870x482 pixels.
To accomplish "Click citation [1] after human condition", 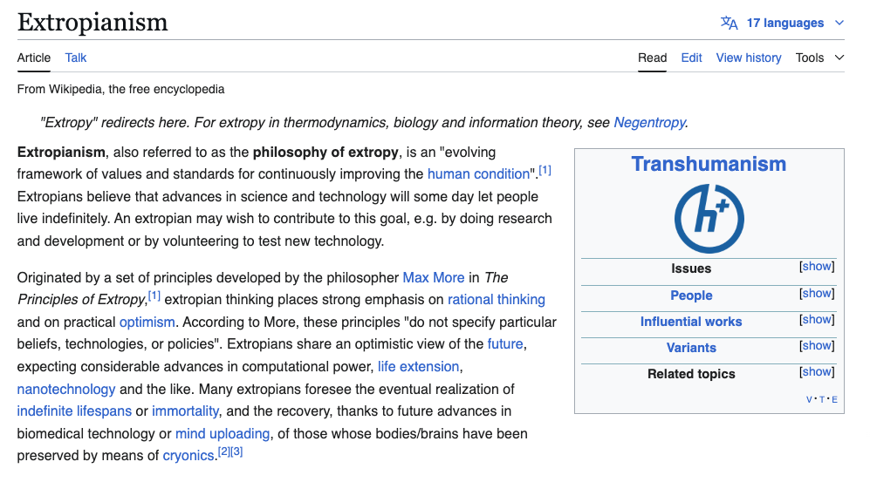I will [x=545, y=170].
